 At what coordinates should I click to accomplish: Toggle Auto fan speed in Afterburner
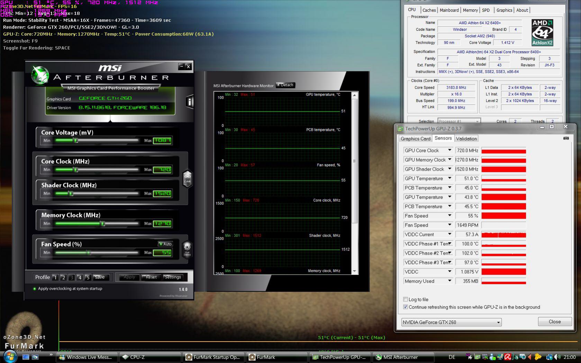[165, 244]
